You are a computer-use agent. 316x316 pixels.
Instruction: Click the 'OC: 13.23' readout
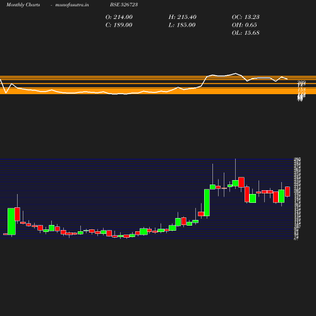tap(246, 17)
